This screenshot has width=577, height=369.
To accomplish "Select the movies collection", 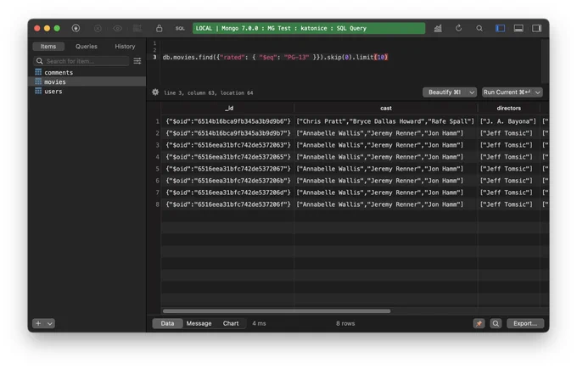I will pyautogui.click(x=87, y=81).
